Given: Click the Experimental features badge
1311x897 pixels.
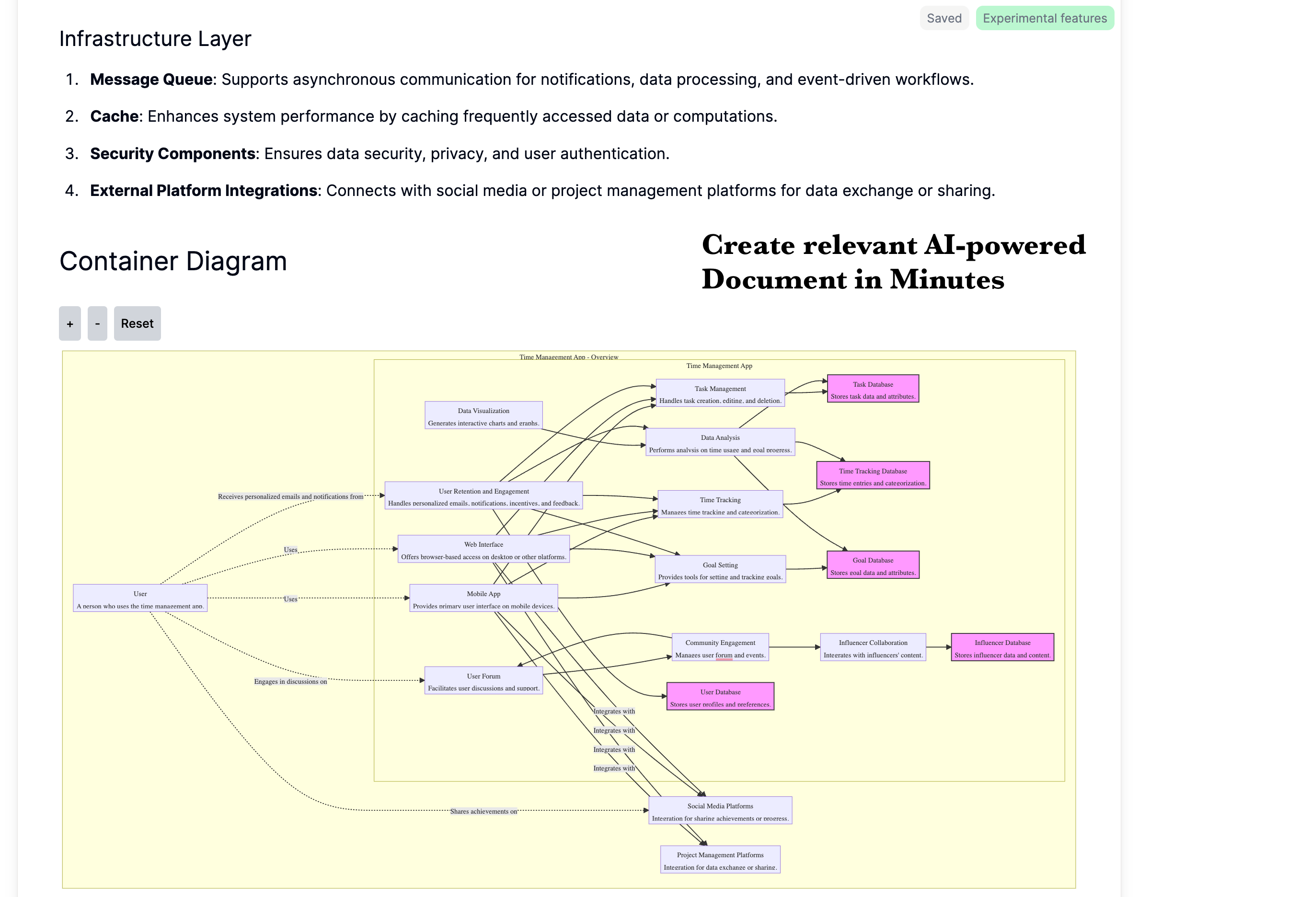Looking at the screenshot, I should tap(1044, 18).
